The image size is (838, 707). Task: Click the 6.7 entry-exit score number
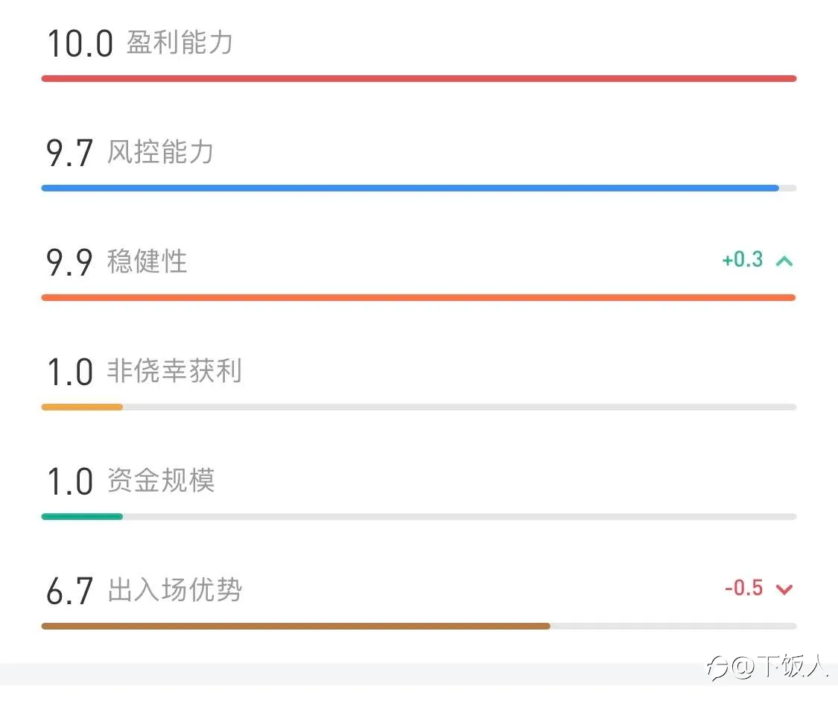click(x=69, y=591)
